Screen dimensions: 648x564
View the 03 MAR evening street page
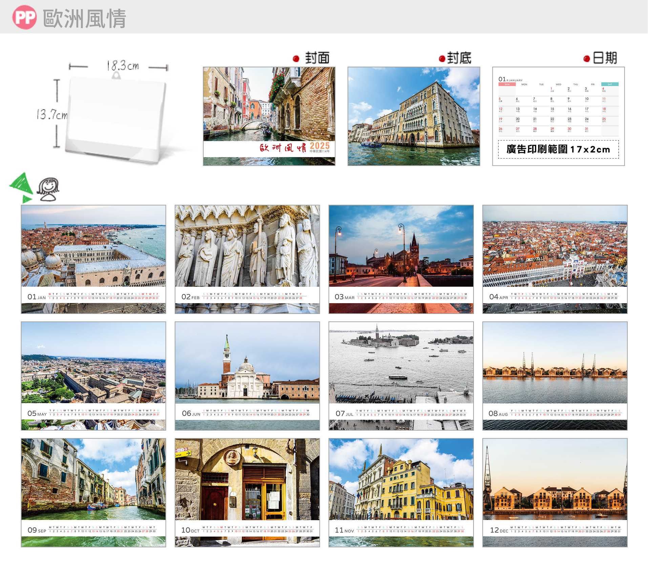(401, 259)
